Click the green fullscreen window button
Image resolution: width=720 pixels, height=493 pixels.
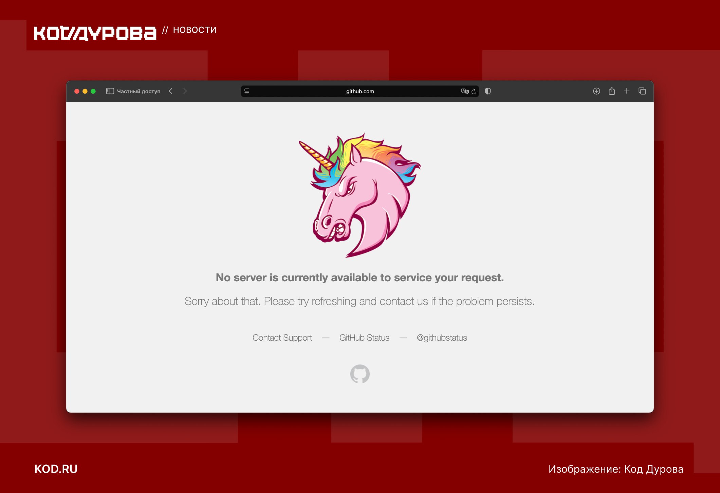(93, 91)
